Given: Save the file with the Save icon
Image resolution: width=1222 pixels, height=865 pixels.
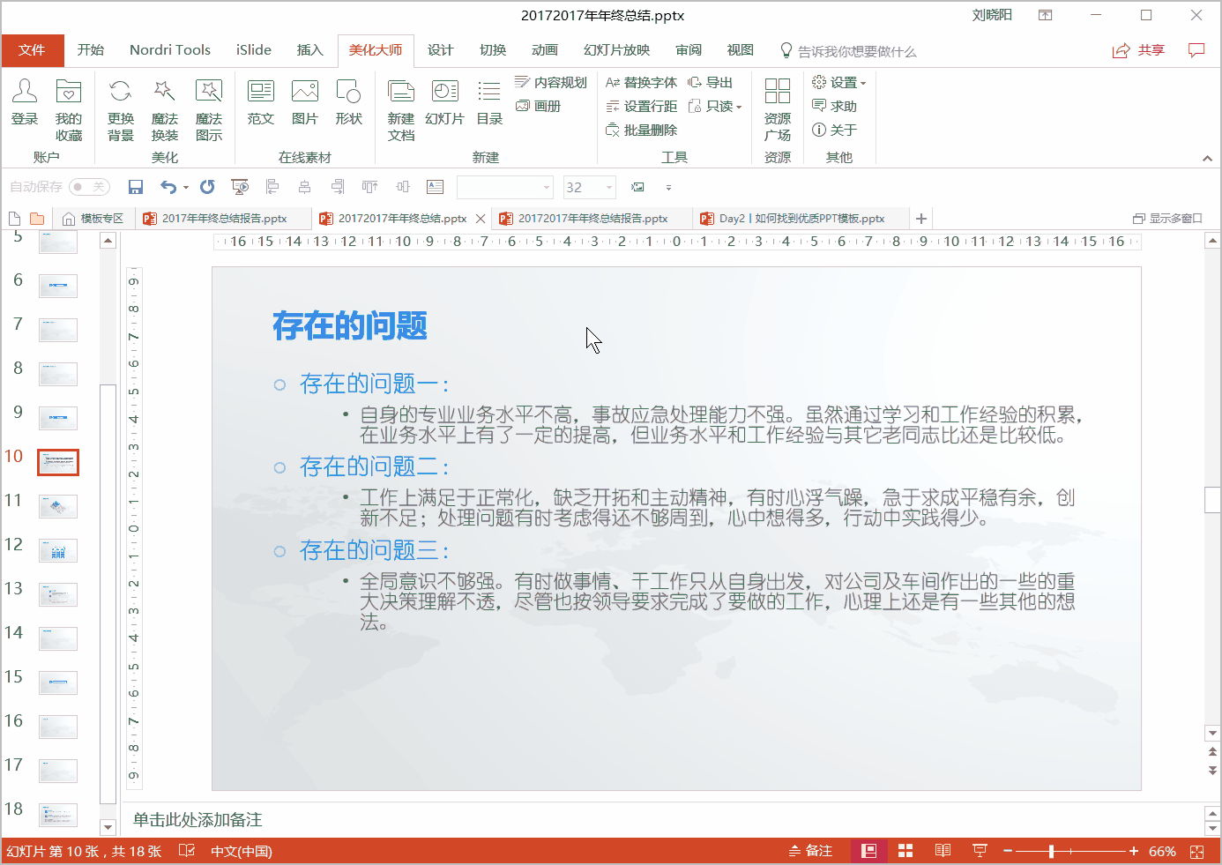Looking at the screenshot, I should tap(135, 187).
